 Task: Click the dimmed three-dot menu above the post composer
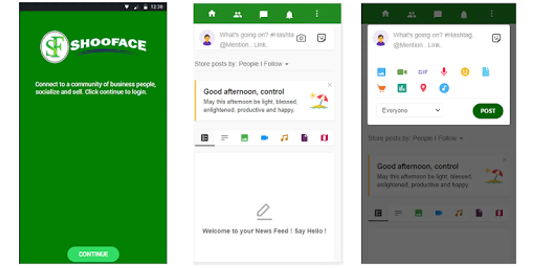point(492,14)
